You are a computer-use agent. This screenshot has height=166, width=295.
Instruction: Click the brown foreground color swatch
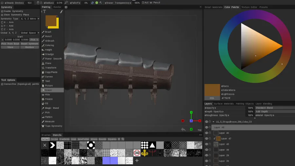pyautogui.click(x=51, y=21)
